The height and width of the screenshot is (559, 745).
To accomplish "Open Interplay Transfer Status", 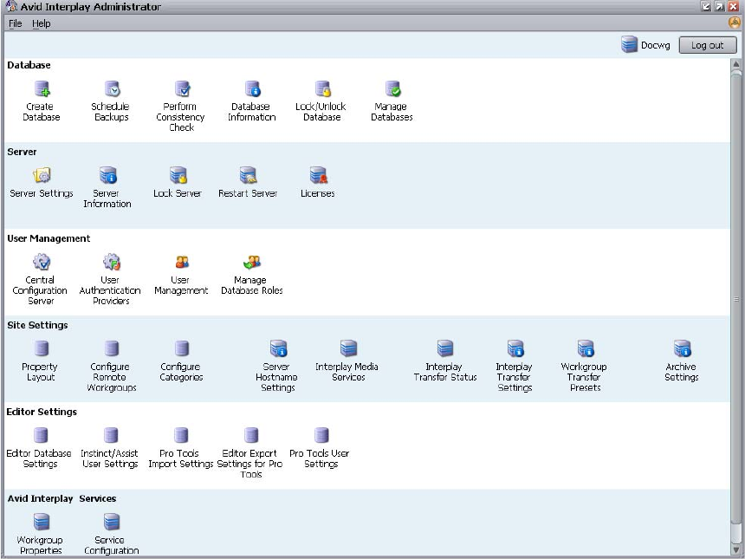I will pos(444,361).
